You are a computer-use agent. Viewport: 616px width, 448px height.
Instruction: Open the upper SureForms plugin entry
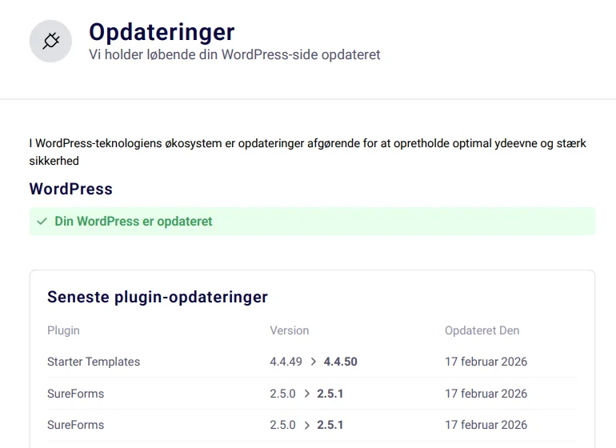(75, 394)
